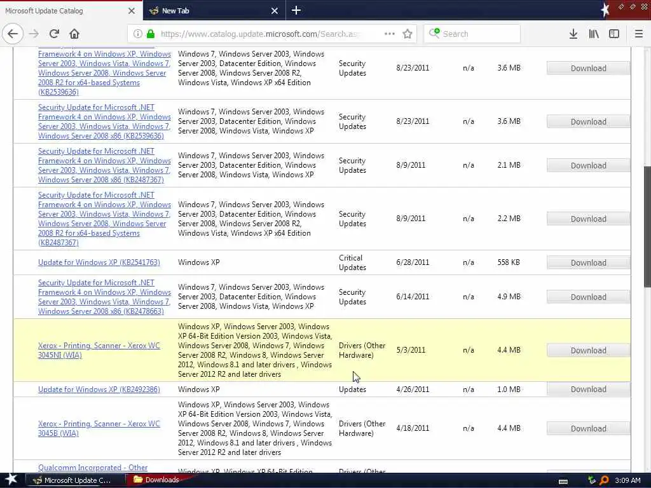Click the 2.1 MB size cell
Viewport: 651px width, 488px height.
point(509,165)
